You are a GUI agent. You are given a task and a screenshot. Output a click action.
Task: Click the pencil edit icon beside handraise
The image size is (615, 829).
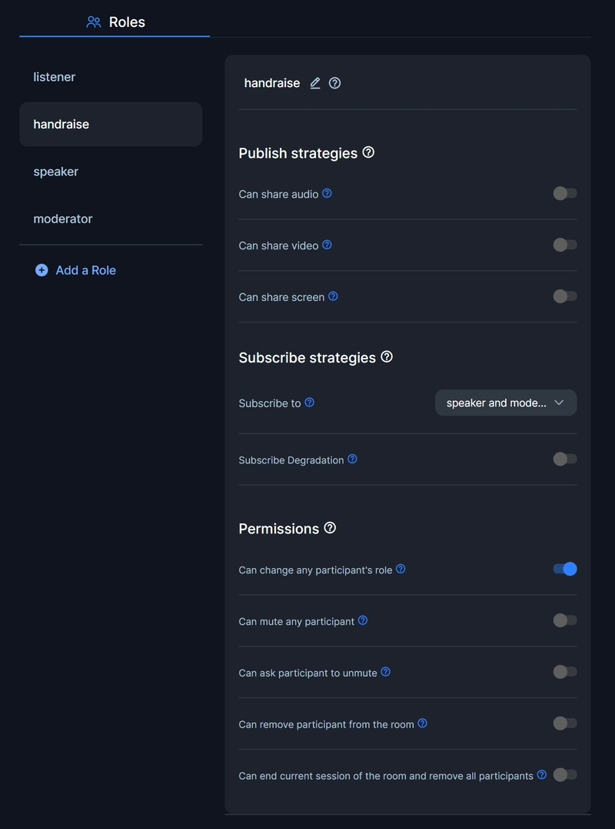click(315, 83)
